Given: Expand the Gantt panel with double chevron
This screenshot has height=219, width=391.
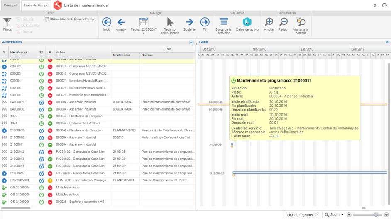Looking at the screenshot, I should (x=387, y=42).
